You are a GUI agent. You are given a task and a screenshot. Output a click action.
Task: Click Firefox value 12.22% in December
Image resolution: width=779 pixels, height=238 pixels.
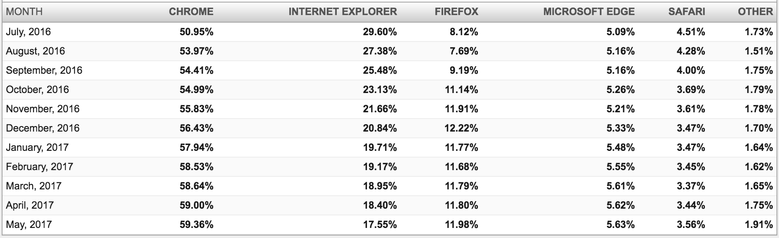(462, 128)
